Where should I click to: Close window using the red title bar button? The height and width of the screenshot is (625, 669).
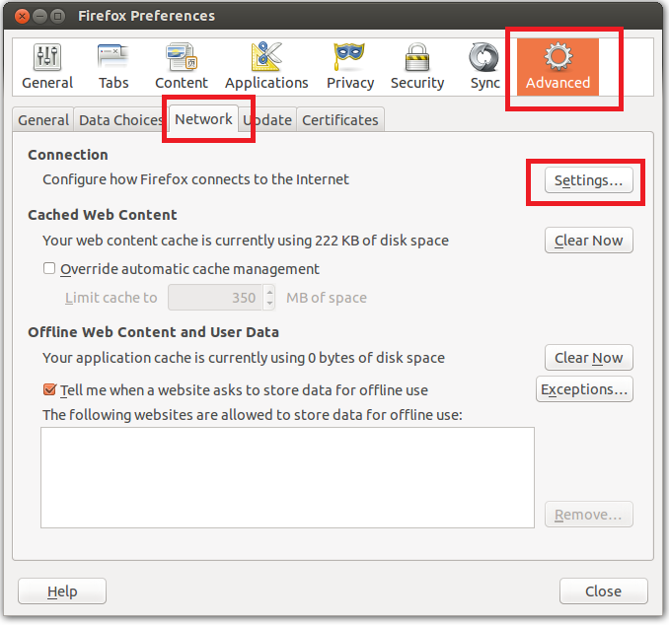coord(22,16)
